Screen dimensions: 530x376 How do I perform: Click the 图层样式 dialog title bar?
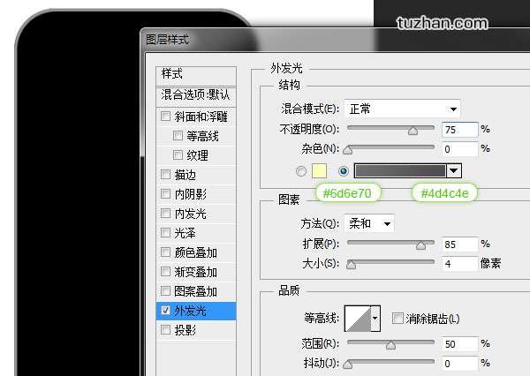(335, 40)
